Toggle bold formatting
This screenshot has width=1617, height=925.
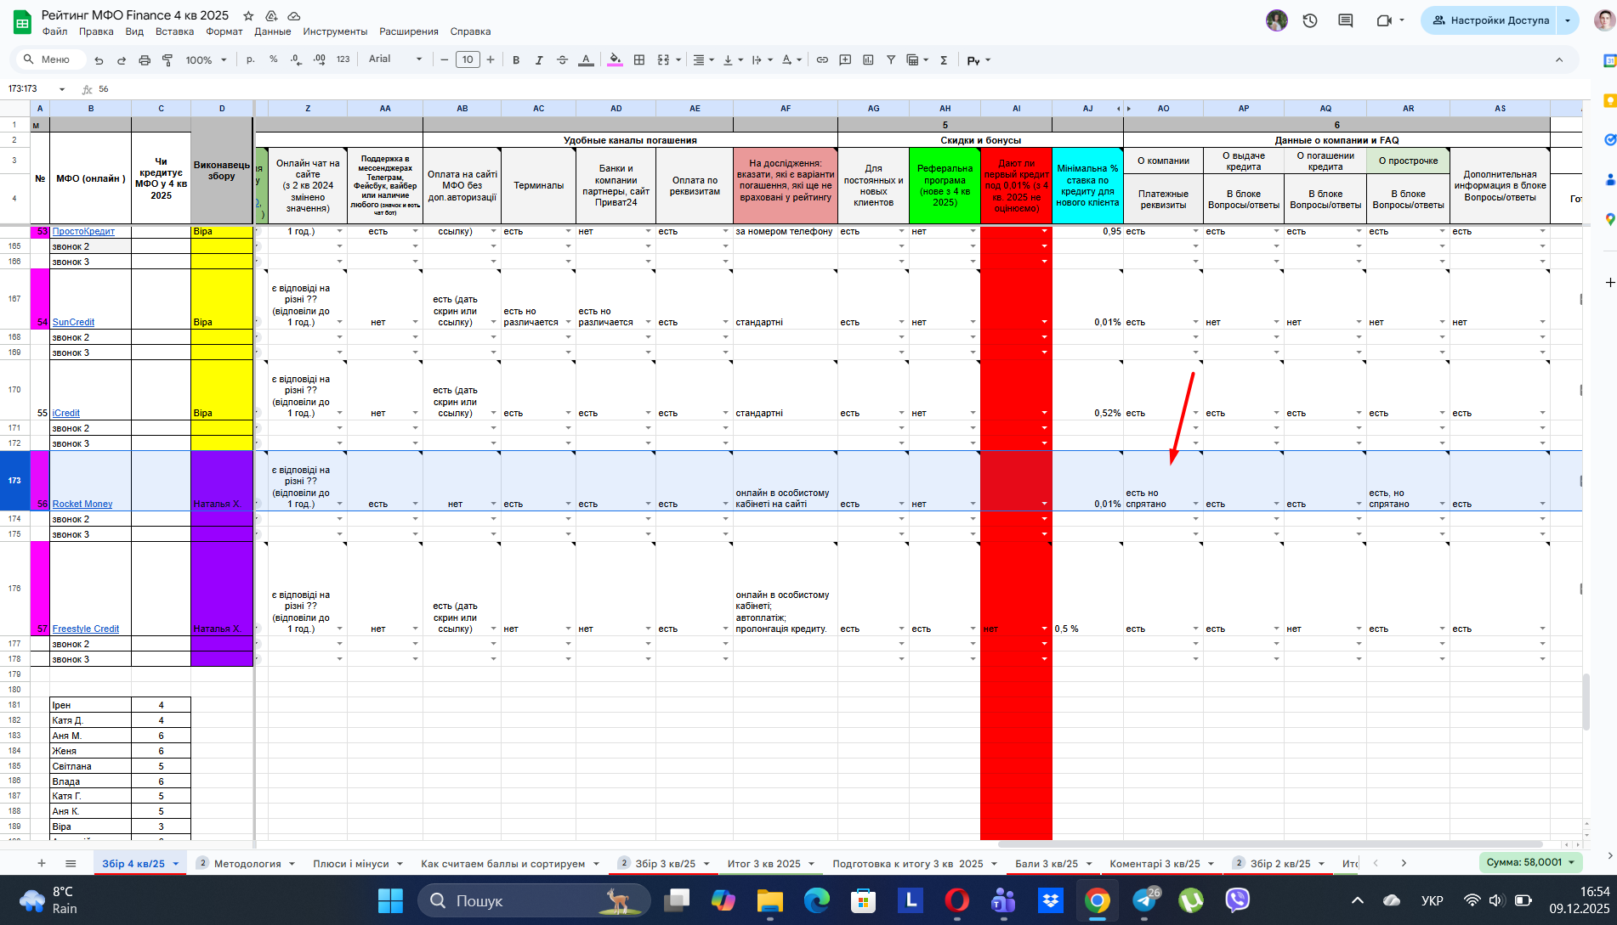(x=516, y=60)
